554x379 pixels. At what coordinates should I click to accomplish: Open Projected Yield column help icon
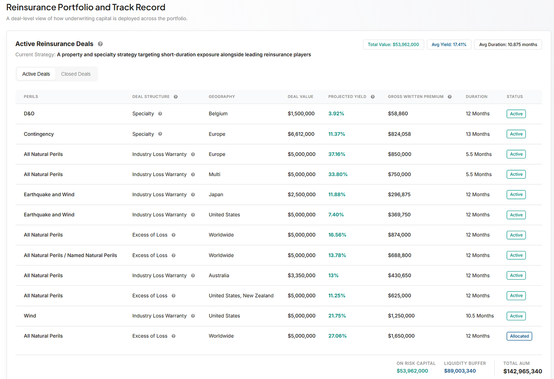coord(373,97)
